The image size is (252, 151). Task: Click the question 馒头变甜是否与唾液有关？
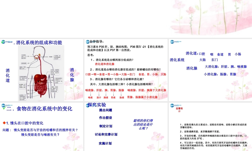click(x=40, y=135)
